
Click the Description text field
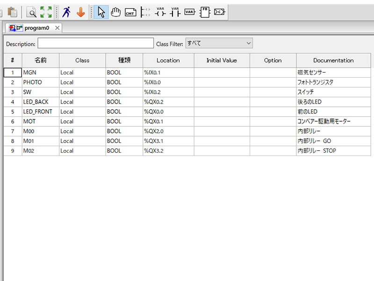pyautogui.click(x=95, y=44)
